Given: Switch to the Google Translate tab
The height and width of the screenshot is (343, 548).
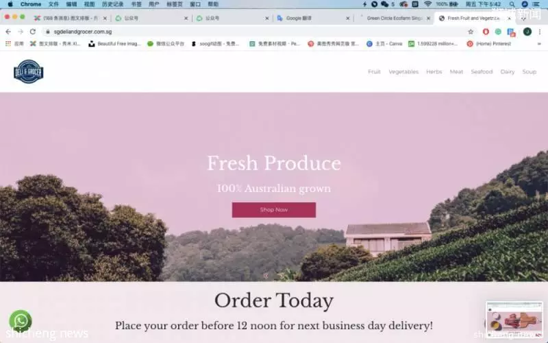Looking at the screenshot, I should pos(313,19).
